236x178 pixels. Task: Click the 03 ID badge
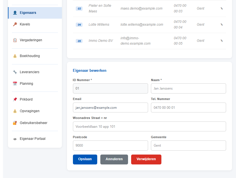pos(79,8)
